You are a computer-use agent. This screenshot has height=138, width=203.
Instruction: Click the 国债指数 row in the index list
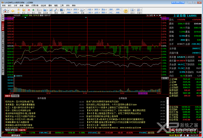point(185,90)
